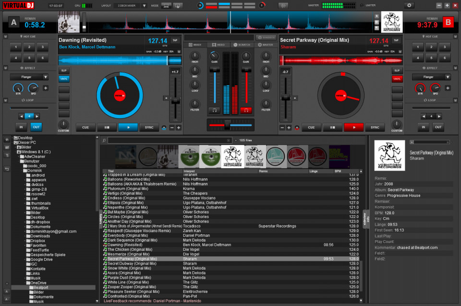Toggle VINYL mode on deck B
Screen dimensions: 461x306
(397, 79)
